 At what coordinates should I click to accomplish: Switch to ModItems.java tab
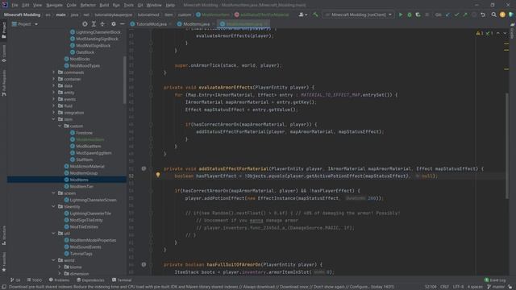click(196, 24)
